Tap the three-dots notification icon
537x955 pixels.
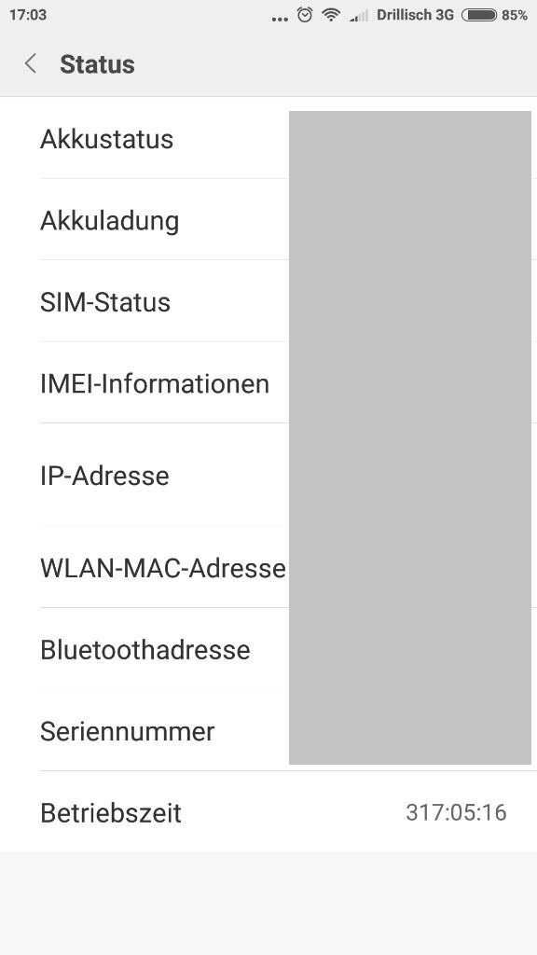pos(280,19)
